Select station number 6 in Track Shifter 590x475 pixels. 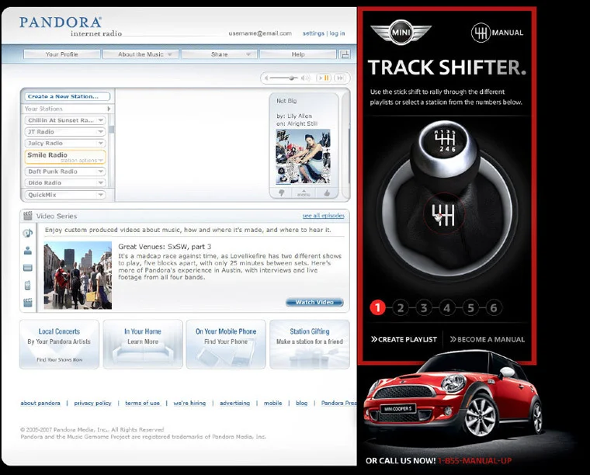tap(494, 308)
